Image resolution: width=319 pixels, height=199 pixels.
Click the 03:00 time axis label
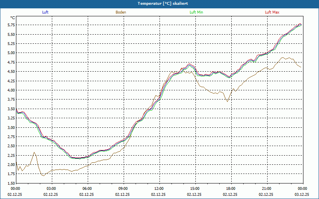click(x=52, y=189)
